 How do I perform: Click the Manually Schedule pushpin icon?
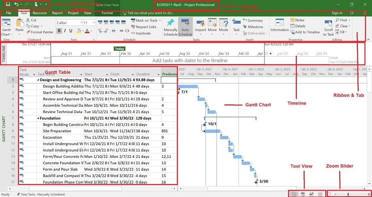[170, 23]
